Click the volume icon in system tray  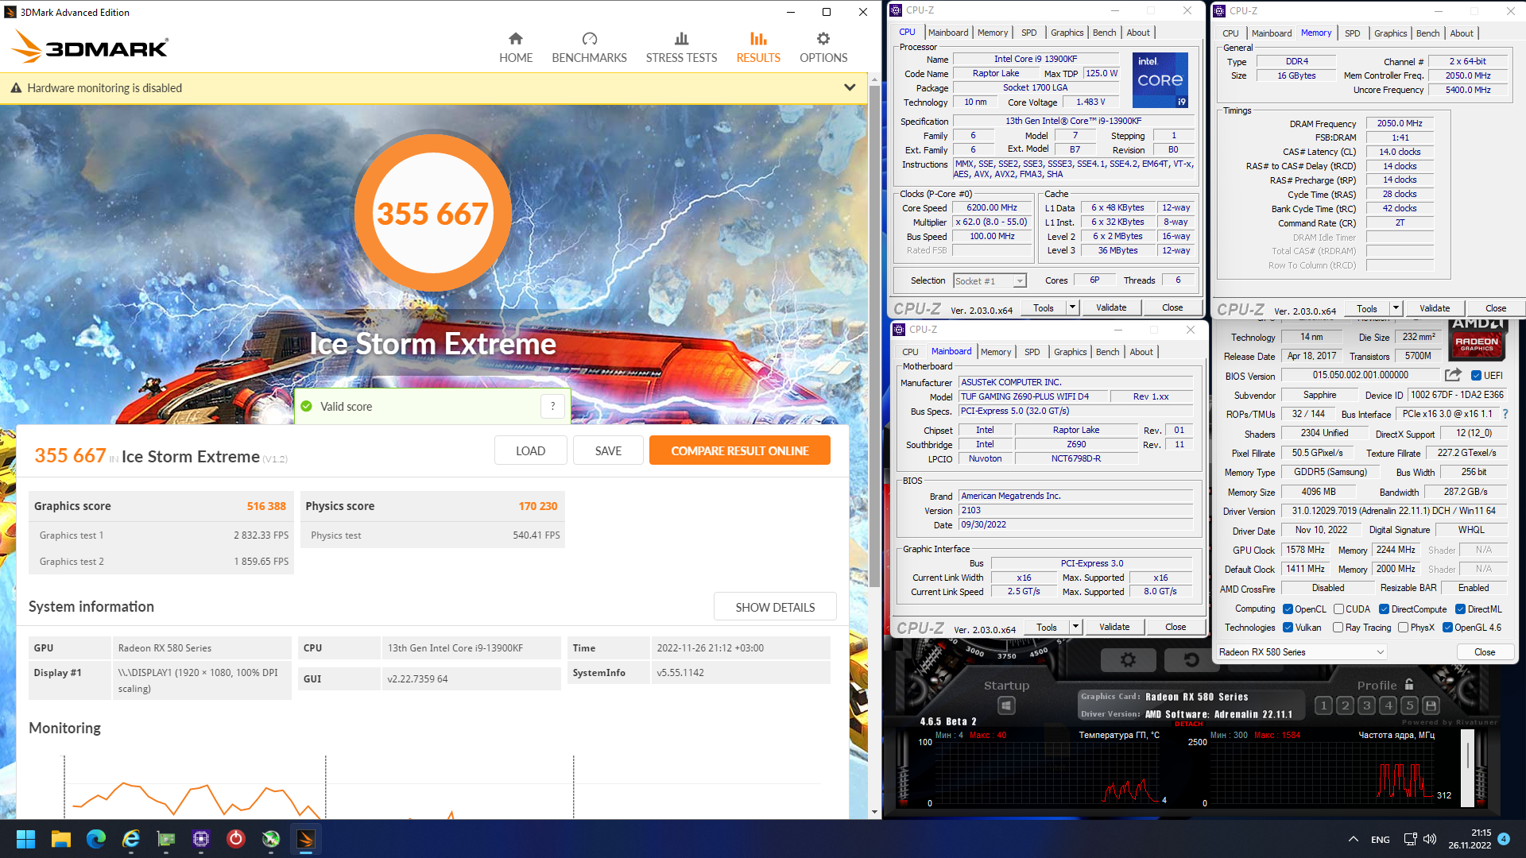tap(1430, 839)
